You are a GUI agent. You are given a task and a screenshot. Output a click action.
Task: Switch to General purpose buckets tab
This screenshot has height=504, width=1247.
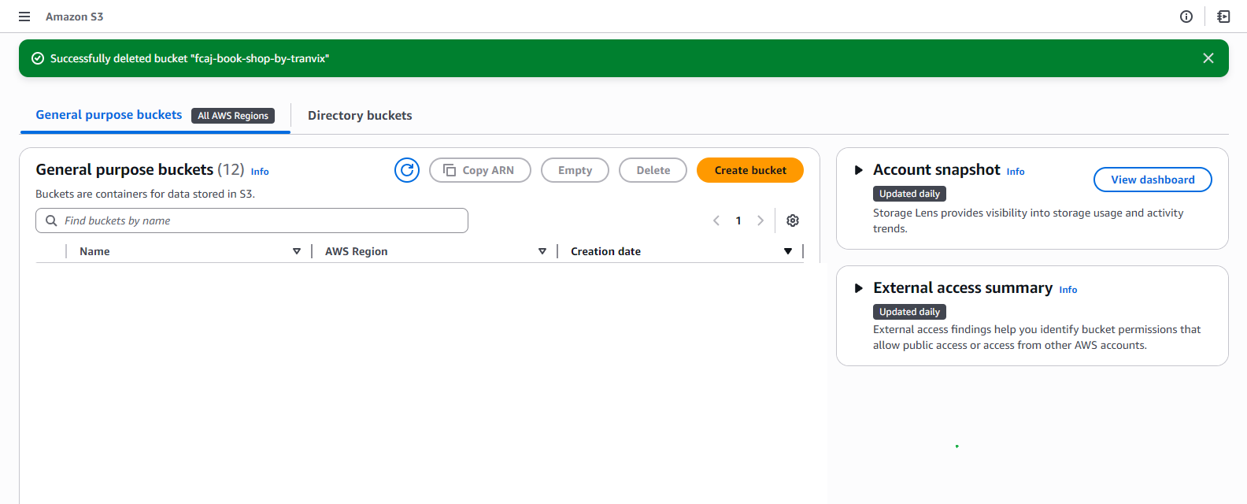[x=109, y=115]
